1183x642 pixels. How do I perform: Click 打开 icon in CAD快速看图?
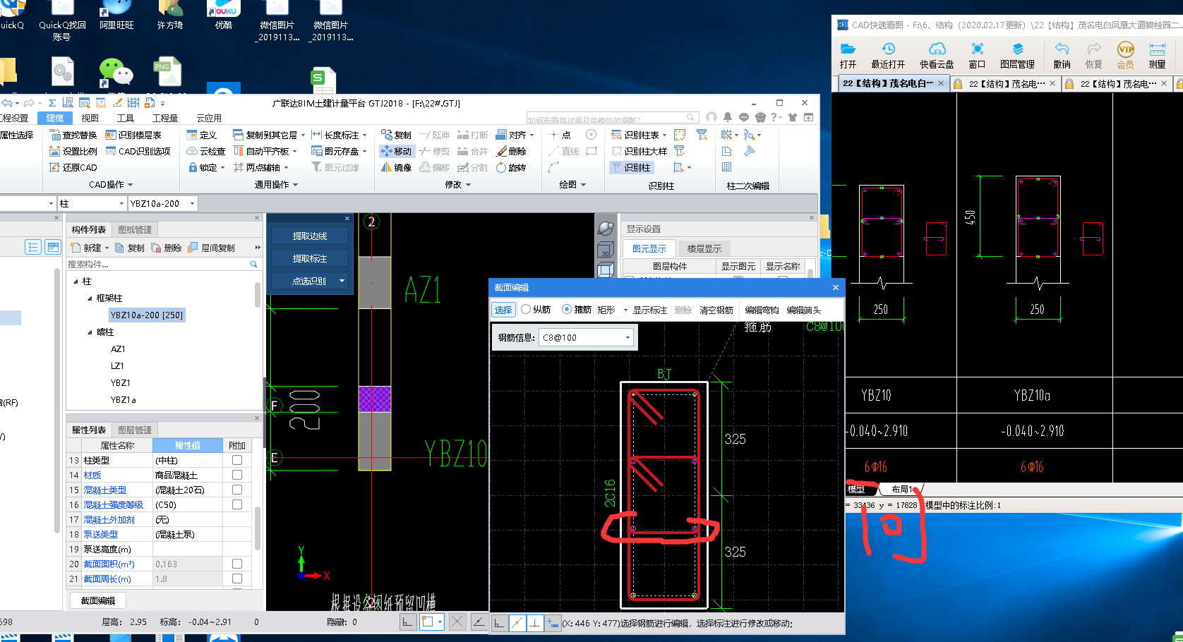[848, 56]
